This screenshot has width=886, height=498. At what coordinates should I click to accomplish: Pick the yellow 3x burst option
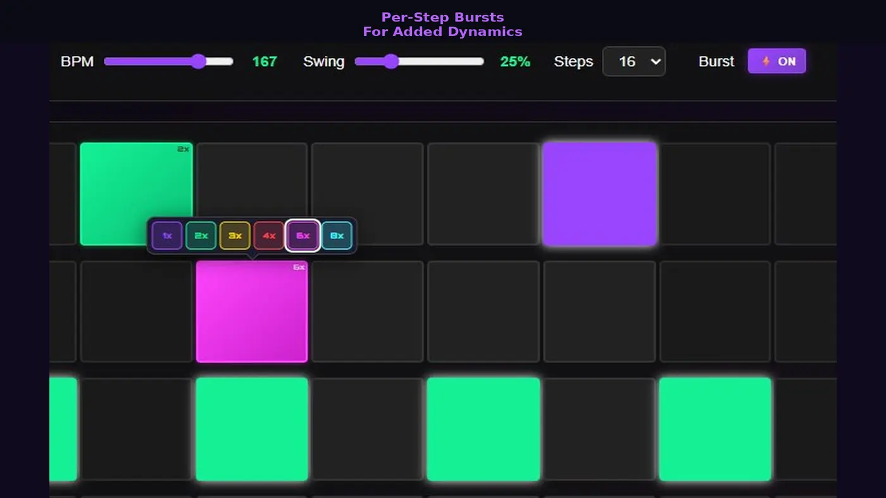[x=235, y=236]
